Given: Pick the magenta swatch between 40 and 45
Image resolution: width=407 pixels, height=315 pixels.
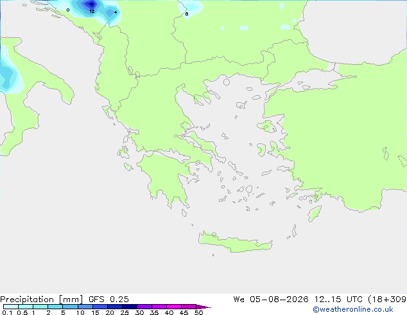Looking at the screenshot, I should 174,307.
